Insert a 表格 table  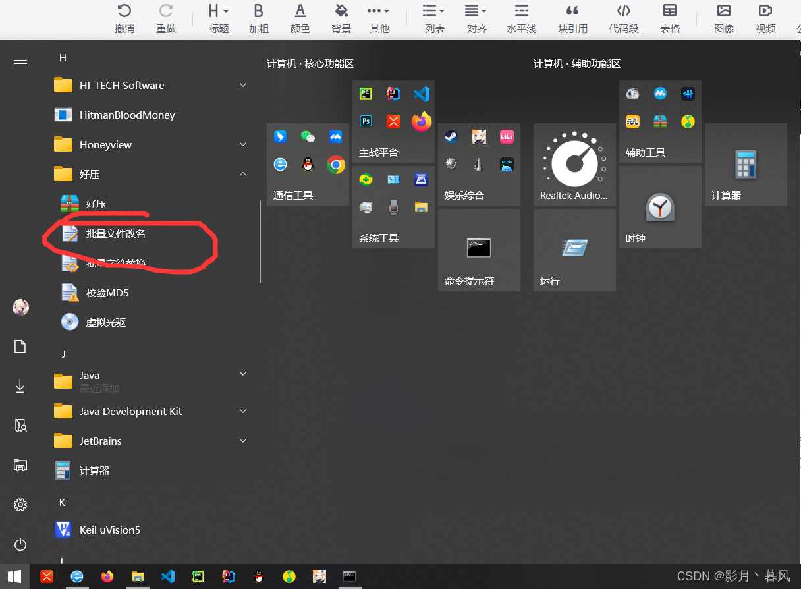click(x=670, y=18)
